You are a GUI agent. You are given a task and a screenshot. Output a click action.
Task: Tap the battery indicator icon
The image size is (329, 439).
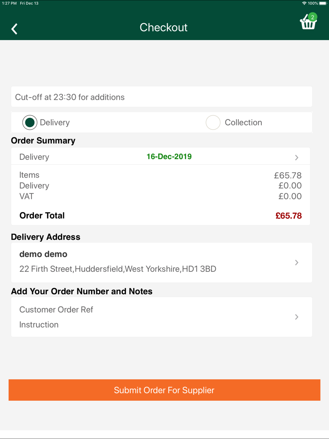pos(323,3)
